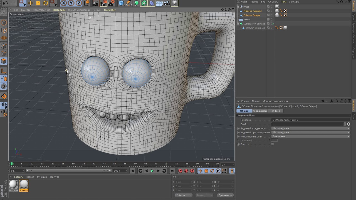The height and width of the screenshot is (200, 356).
Task: Click the Применить button
Action: coord(225,195)
